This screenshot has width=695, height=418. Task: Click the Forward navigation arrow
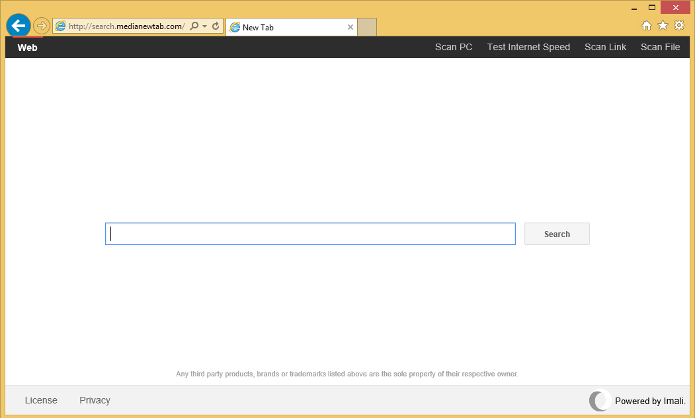click(x=41, y=25)
